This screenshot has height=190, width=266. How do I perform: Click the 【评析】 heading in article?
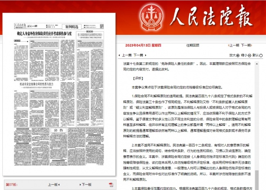point(138,78)
